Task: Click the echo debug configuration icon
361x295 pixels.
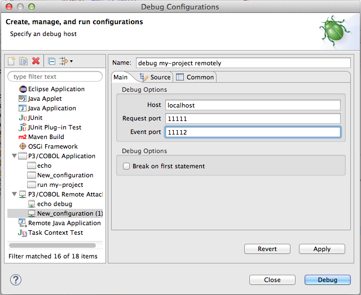Action: click(x=32, y=204)
